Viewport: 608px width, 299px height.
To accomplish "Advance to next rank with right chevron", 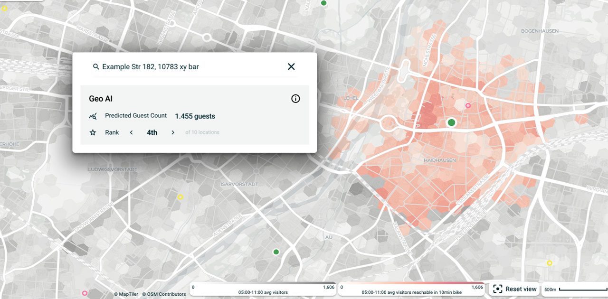I will pos(173,133).
